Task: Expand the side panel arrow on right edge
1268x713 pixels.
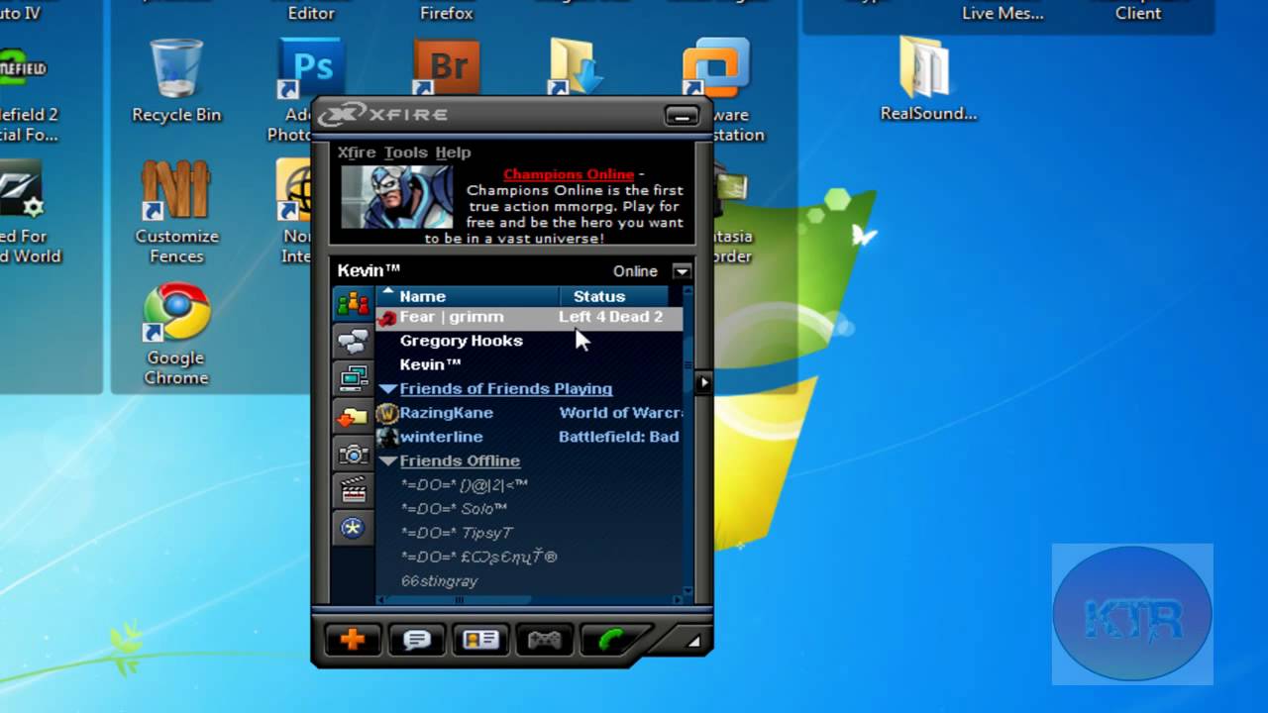Action: coord(703,382)
